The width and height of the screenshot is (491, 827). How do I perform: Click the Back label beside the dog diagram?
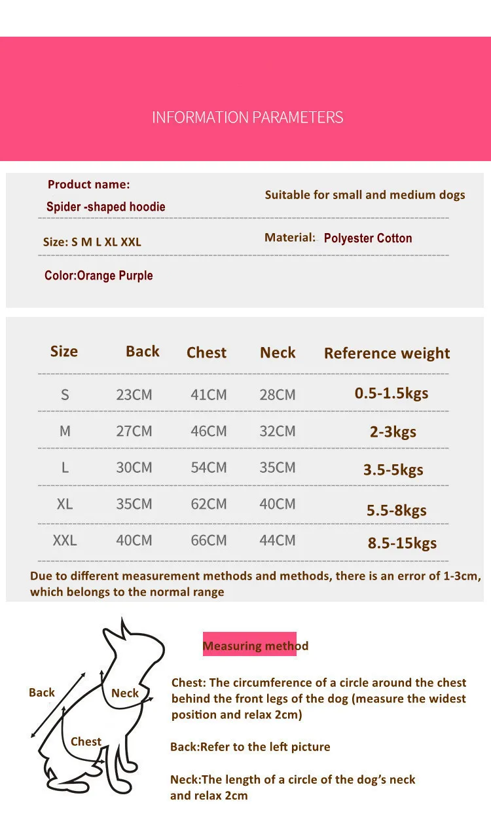point(42,692)
